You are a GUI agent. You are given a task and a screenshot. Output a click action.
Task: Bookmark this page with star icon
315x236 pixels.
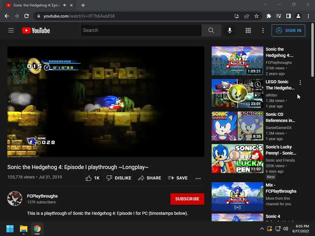pyautogui.click(x=256, y=16)
